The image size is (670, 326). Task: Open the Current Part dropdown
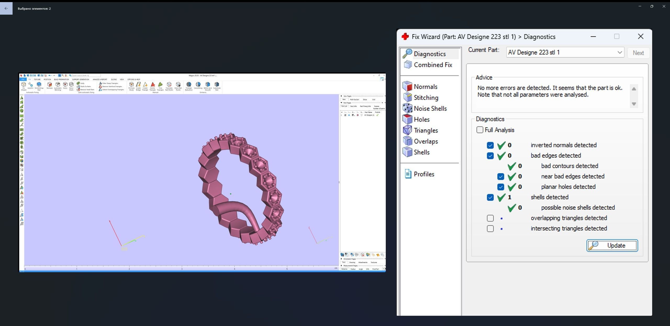pyautogui.click(x=619, y=53)
